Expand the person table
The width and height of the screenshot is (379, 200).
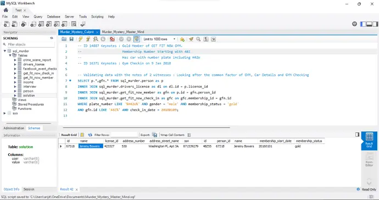[x=15, y=91]
